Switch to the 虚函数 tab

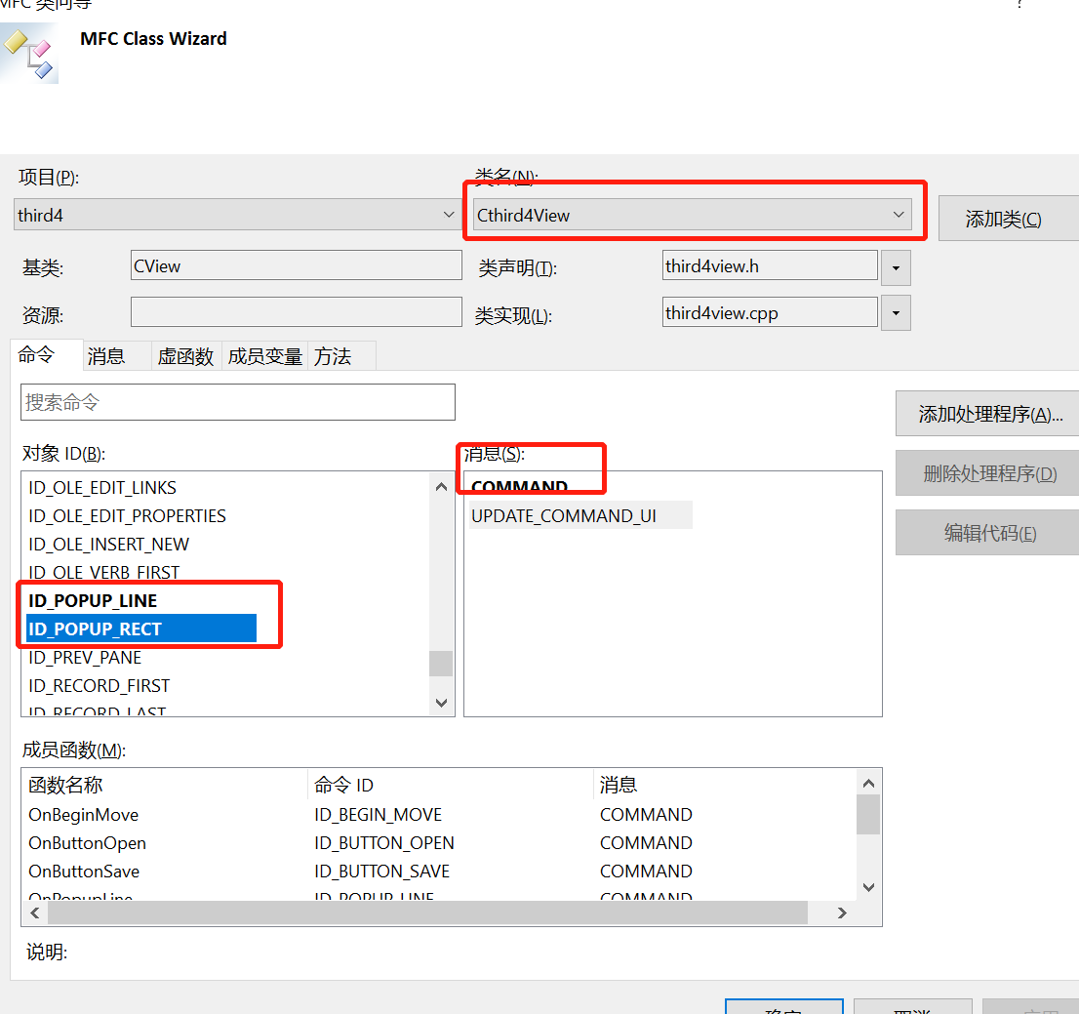click(185, 355)
